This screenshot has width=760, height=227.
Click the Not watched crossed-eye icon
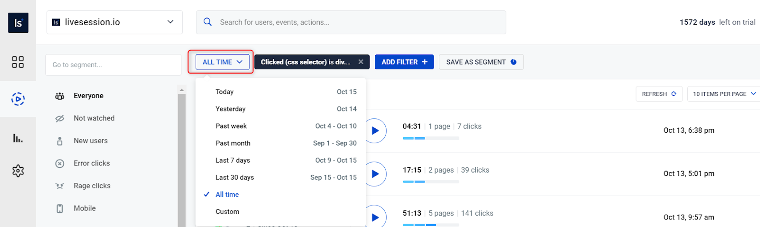pos(60,118)
